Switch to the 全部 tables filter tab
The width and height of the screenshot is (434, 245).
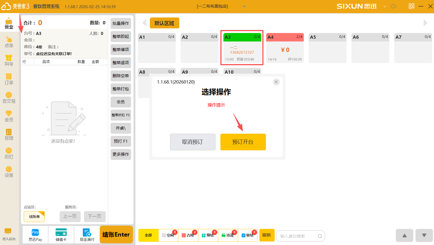point(148,235)
